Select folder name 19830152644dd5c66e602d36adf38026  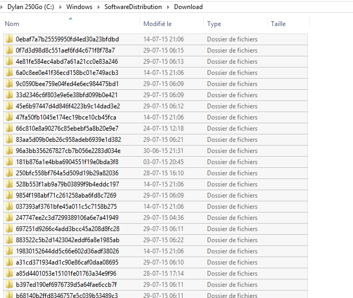tap(67, 251)
